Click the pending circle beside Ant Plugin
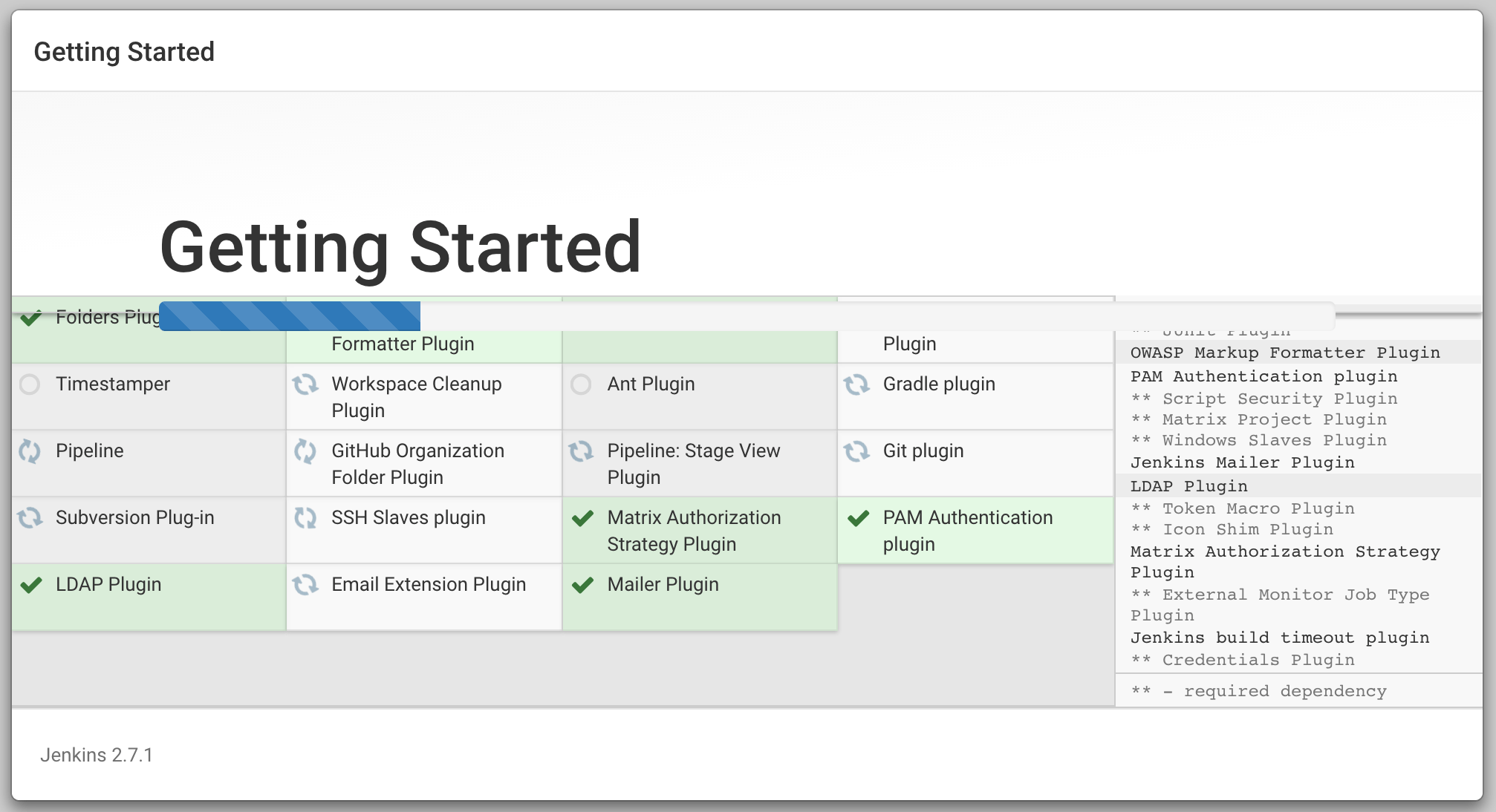Image resolution: width=1496 pixels, height=812 pixels. [581, 384]
